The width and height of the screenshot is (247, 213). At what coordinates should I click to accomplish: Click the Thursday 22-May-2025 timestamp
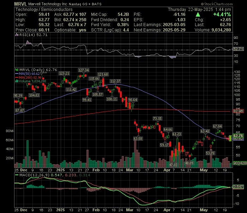(199, 10)
